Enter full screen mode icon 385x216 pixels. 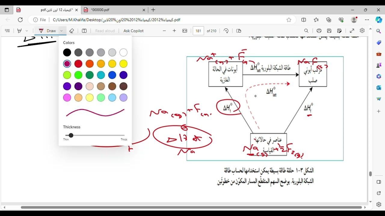[x=352, y=31]
